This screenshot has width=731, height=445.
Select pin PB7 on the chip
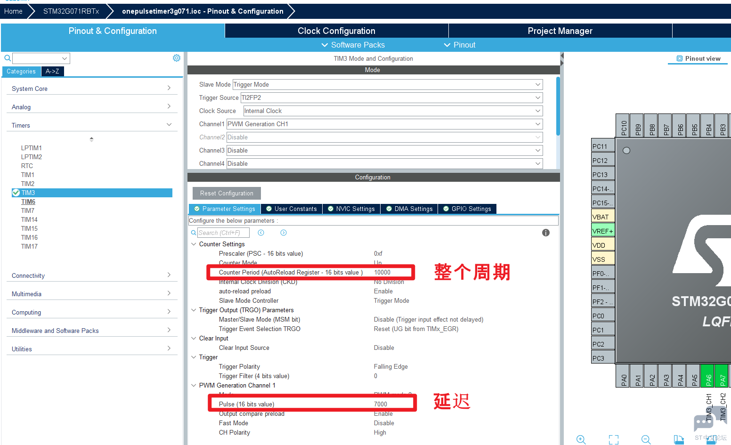click(x=665, y=125)
